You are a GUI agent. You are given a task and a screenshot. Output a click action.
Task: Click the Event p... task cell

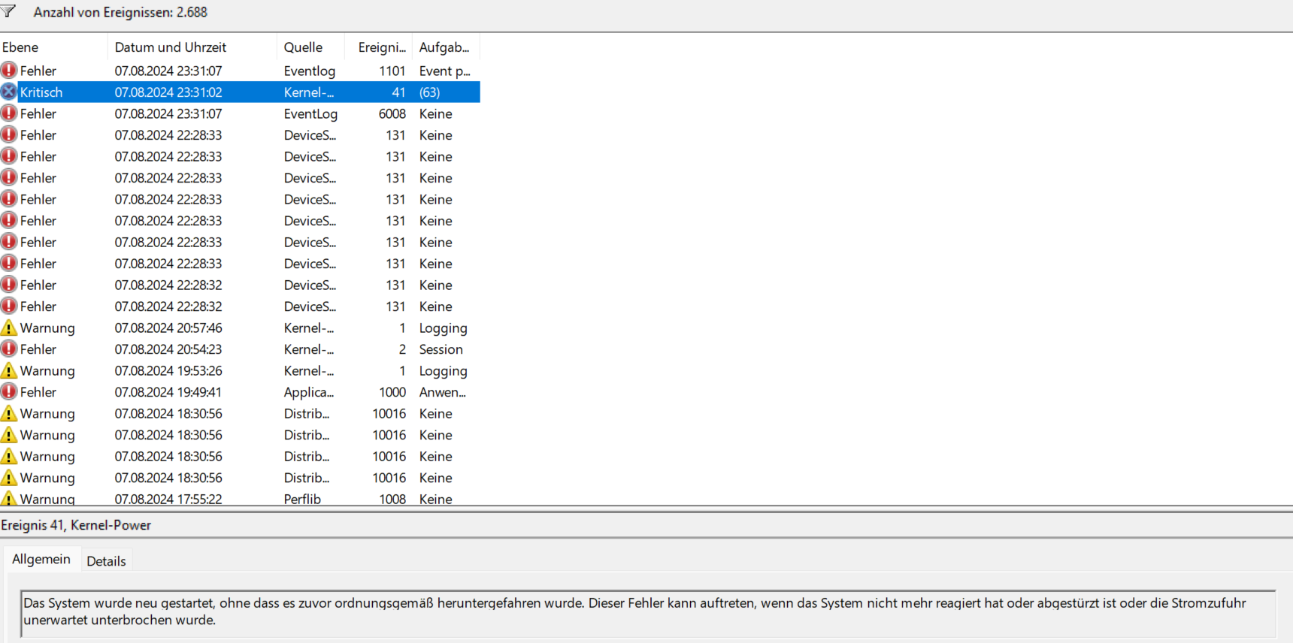445,71
